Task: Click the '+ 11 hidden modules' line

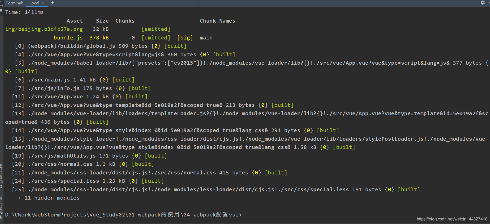Action: pos(49,198)
